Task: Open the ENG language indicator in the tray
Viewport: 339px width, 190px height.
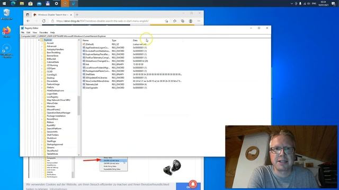Action: coord(314,4)
